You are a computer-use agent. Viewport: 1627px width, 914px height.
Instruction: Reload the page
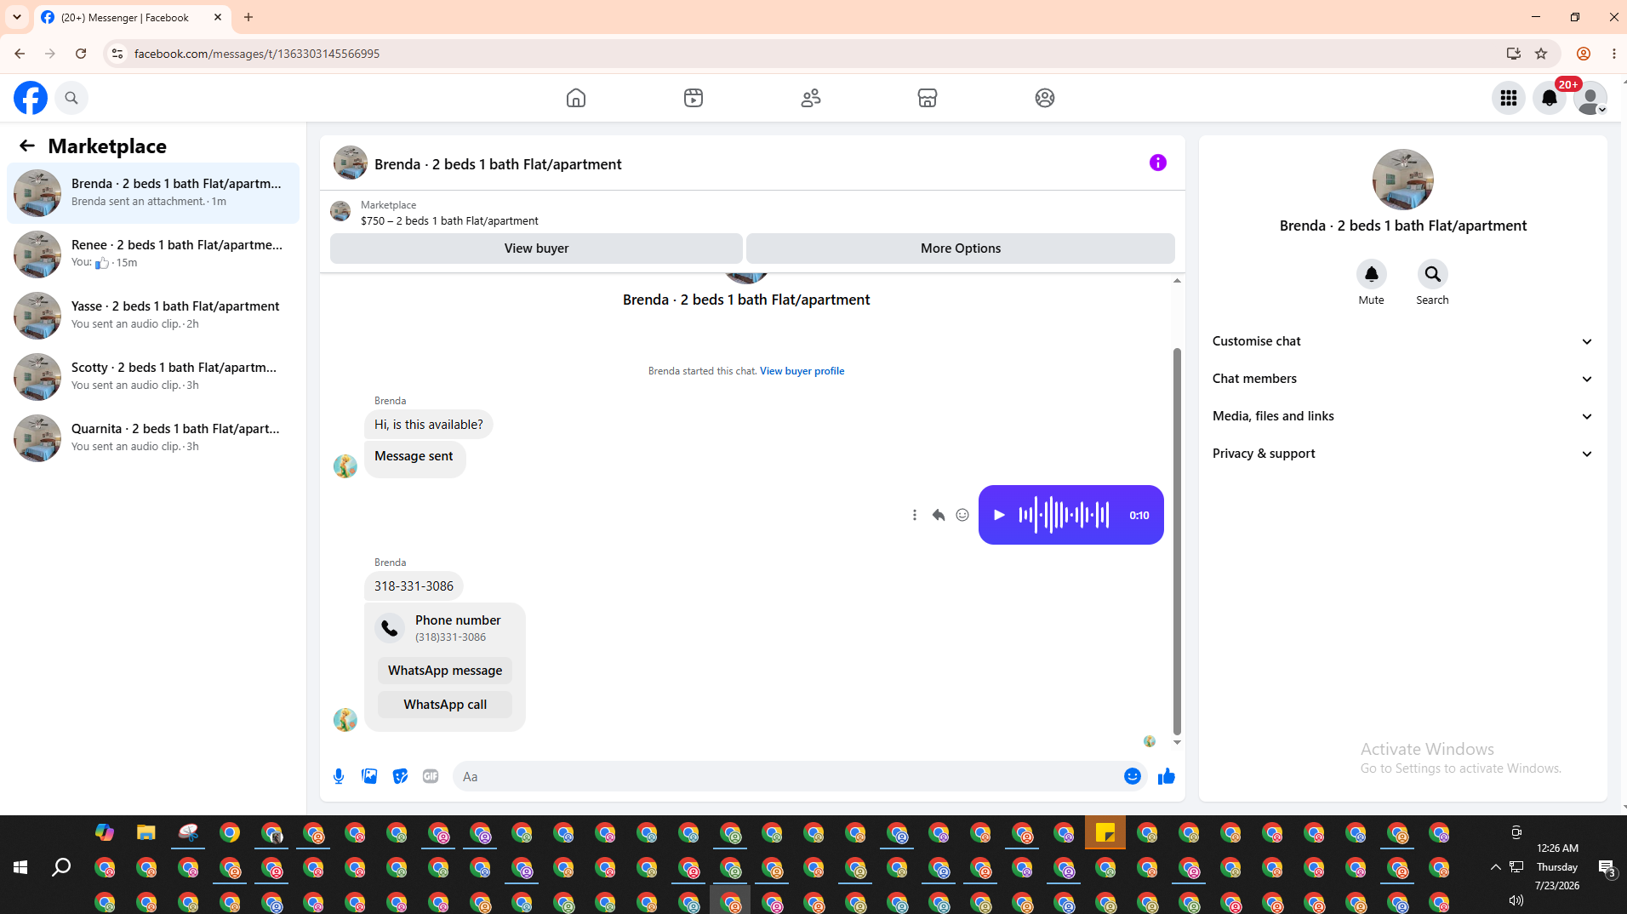[81, 54]
